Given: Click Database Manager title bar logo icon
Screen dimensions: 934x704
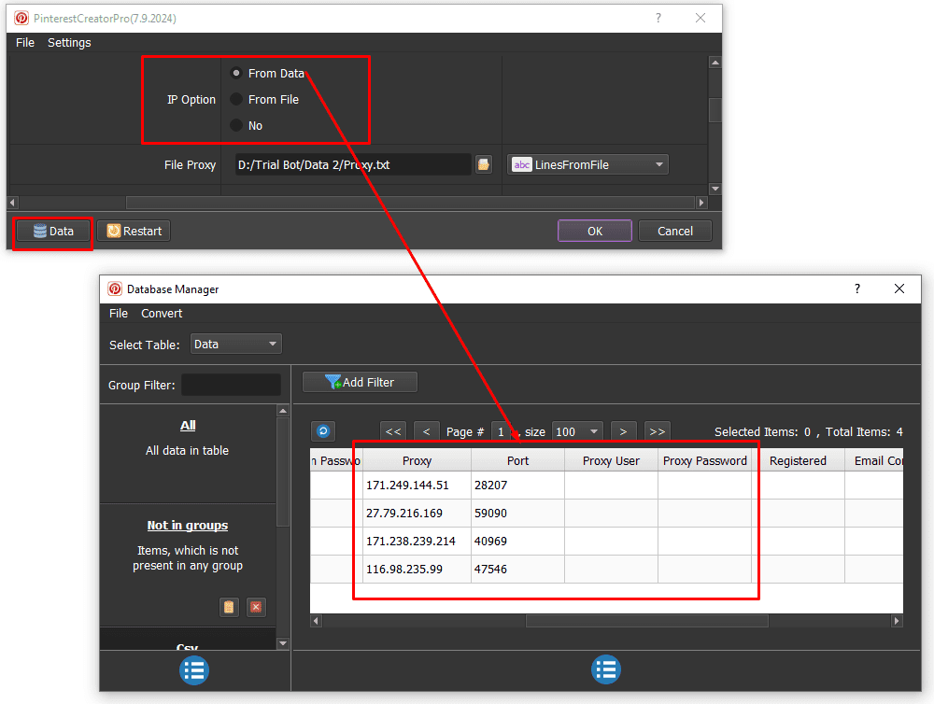Looking at the screenshot, I should point(114,289).
